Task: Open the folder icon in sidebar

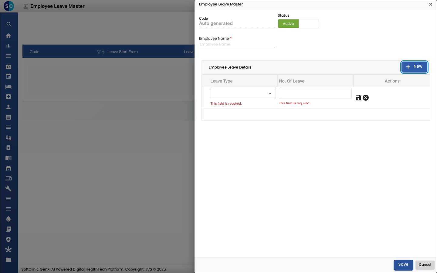Action: coord(8,260)
